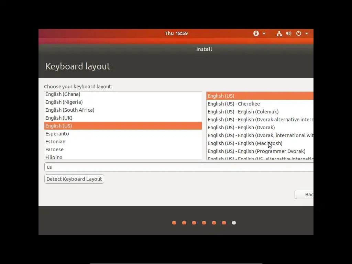Click the Detect Keyboard Layout button
Screen dimensions: 352x264
(x=74, y=179)
